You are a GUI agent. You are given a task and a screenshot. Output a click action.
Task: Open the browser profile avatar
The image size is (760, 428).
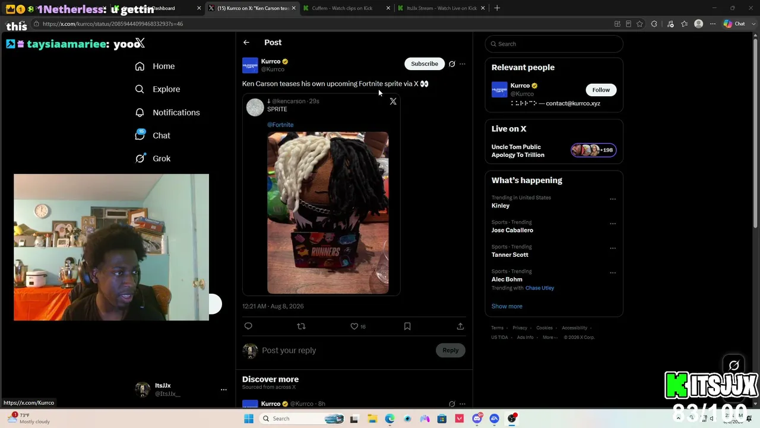699,24
